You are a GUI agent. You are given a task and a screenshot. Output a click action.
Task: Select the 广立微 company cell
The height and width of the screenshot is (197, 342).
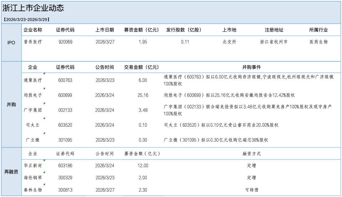33,140
